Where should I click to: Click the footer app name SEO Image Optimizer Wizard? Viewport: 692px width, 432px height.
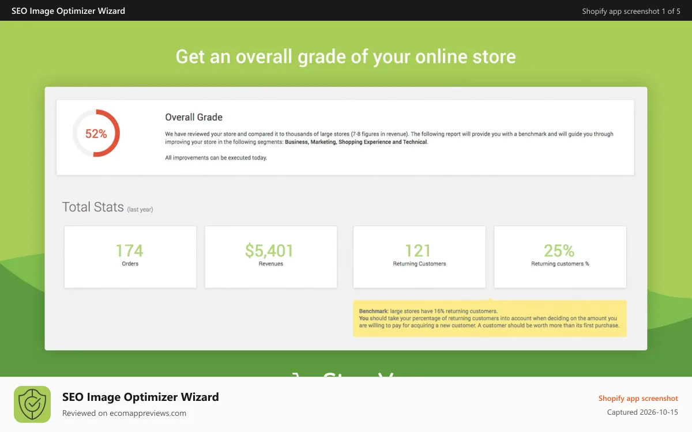pyautogui.click(x=141, y=397)
